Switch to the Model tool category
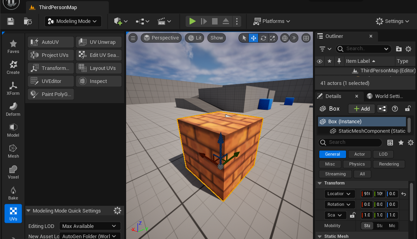Image resolution: width=417 pixels, height=239 pixels. point(13,130)
